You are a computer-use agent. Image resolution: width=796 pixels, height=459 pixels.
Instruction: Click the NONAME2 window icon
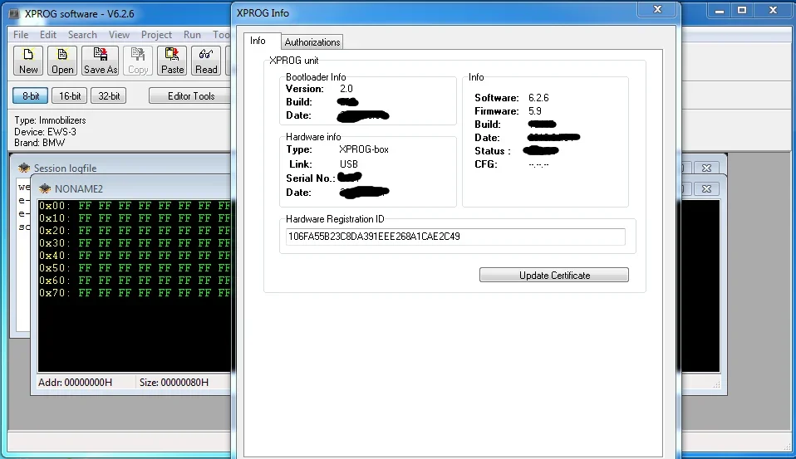pyautogui.click(x=45, y=188)
